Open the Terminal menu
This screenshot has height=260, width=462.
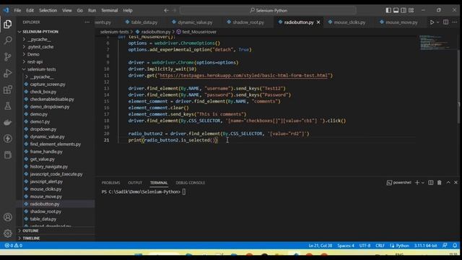coord(110,10)
